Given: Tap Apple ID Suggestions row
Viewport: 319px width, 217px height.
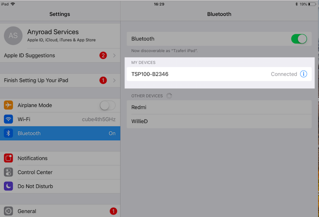Looking at the screenshot, I should [x=60, y=56].
